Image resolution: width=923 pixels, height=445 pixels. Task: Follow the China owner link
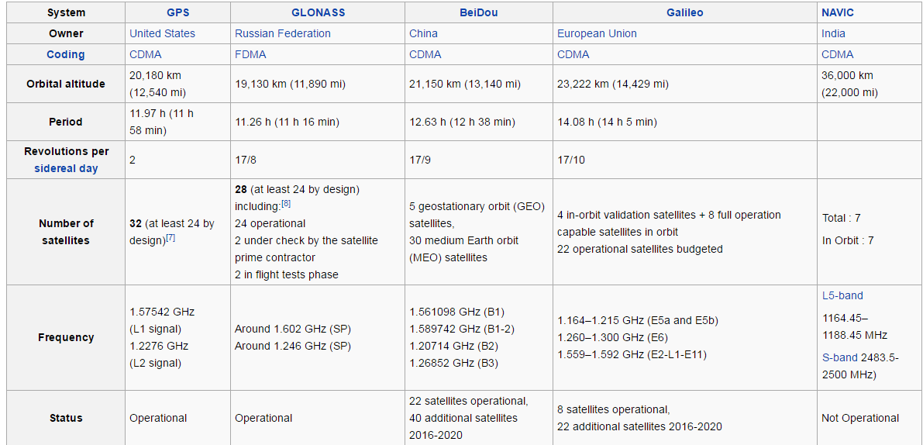(x=423, y=33)
